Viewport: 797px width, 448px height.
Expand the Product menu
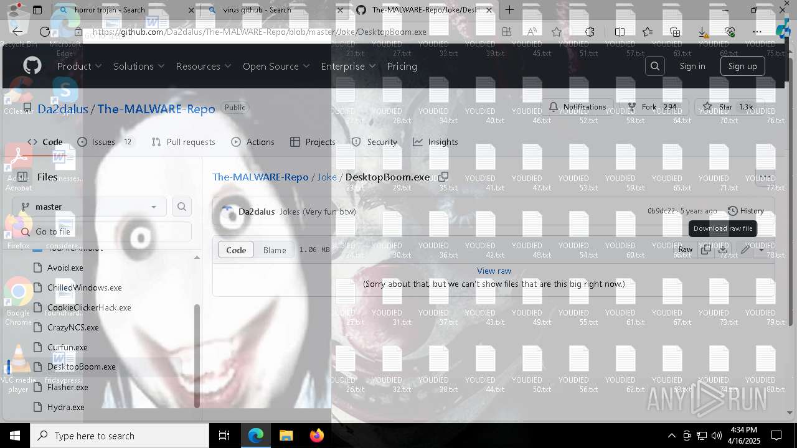[x=79, y=66]
